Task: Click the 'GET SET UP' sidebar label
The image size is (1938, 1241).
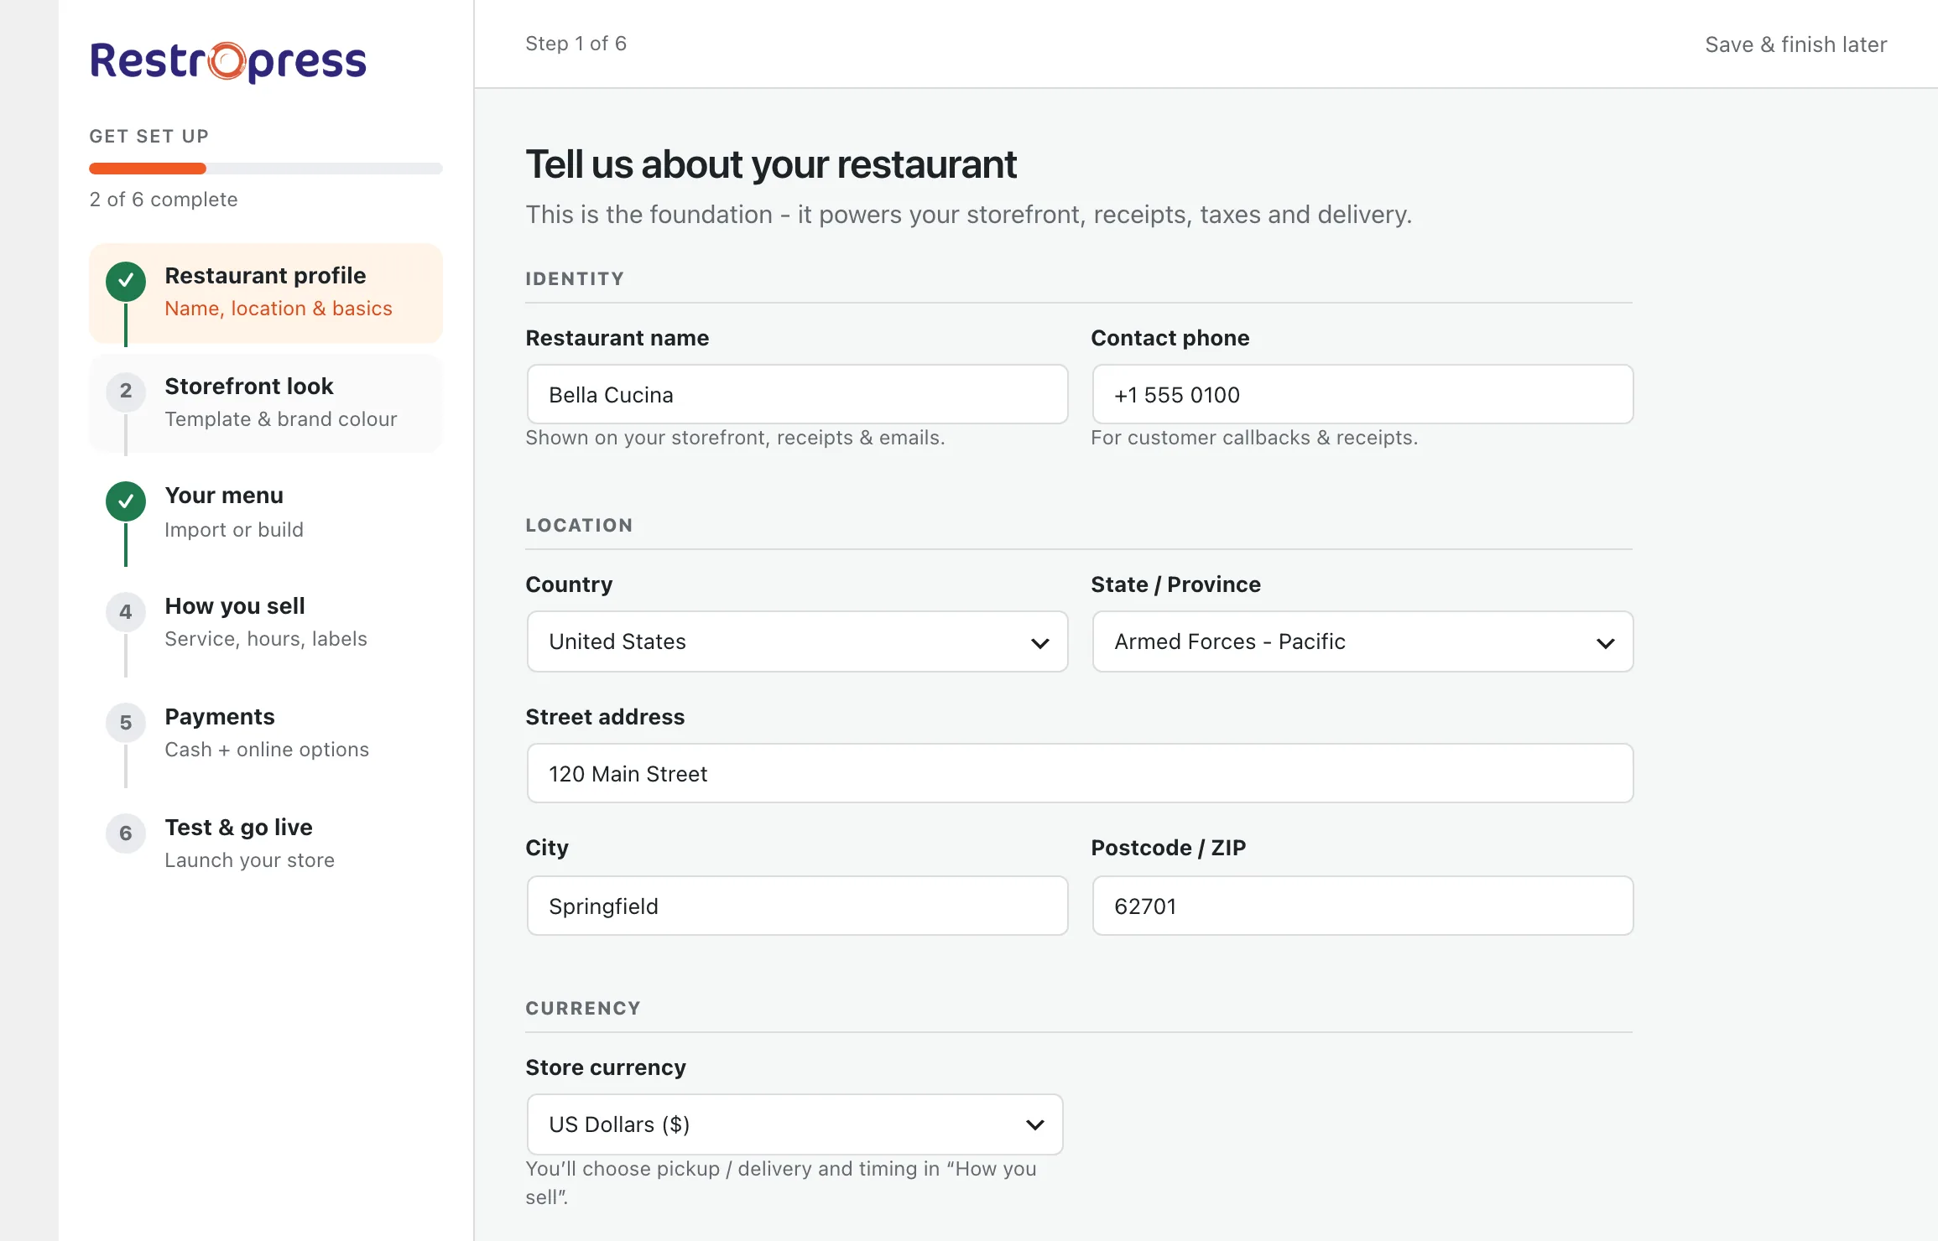Action: tap(149, 137)
